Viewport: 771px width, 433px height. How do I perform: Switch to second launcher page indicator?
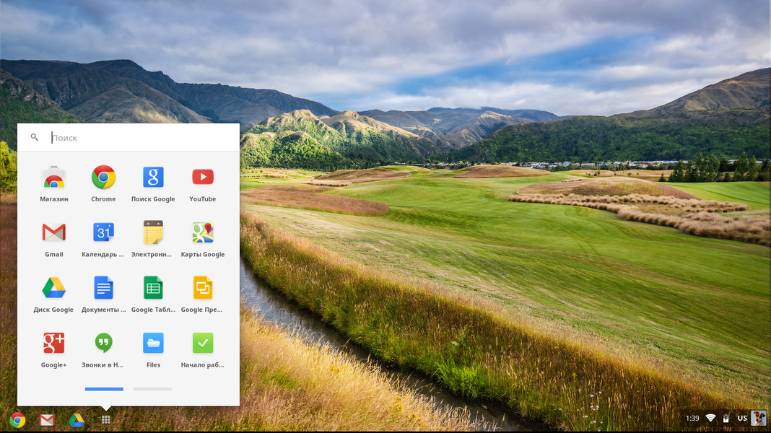click(x=153, y=389)
